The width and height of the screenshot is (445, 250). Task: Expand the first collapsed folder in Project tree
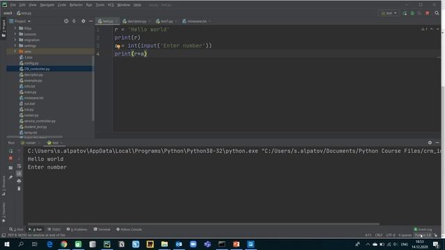click(15, 28)
